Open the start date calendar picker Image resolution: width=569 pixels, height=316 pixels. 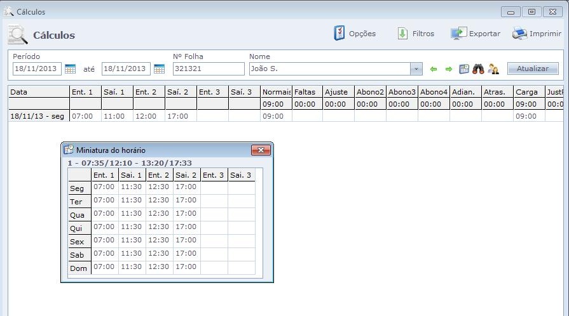(71, 69)
